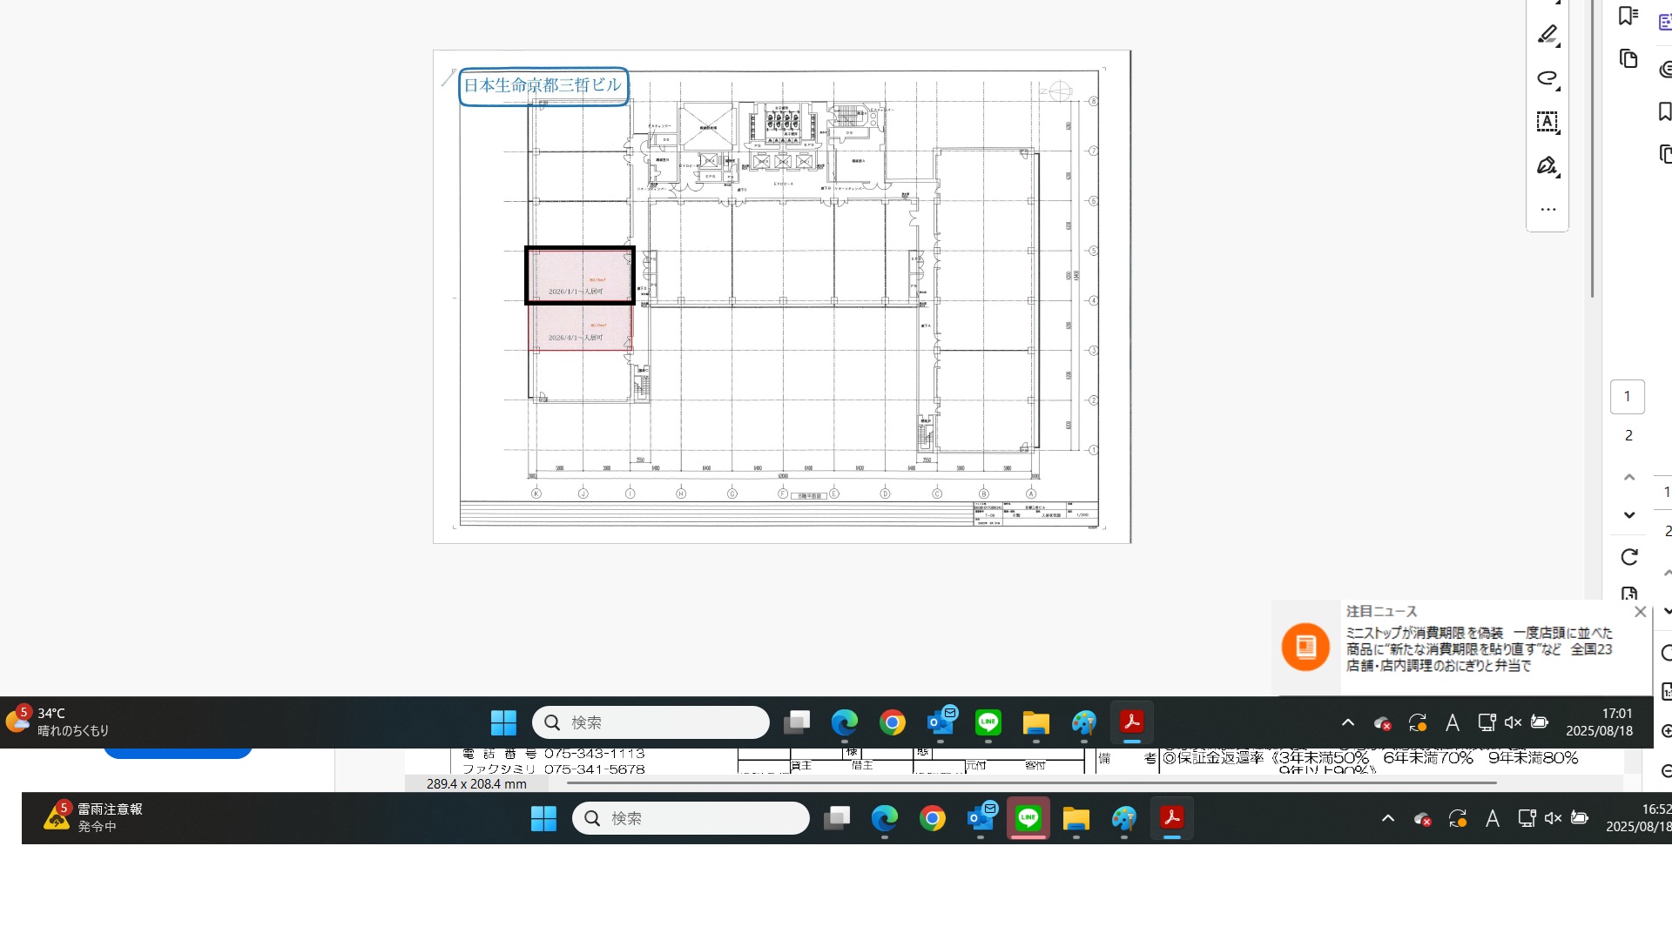The height and width of the screenshot is (940, 1672).
Task: Choose the freehand draw lasso tool
Action: (1547, 78)
